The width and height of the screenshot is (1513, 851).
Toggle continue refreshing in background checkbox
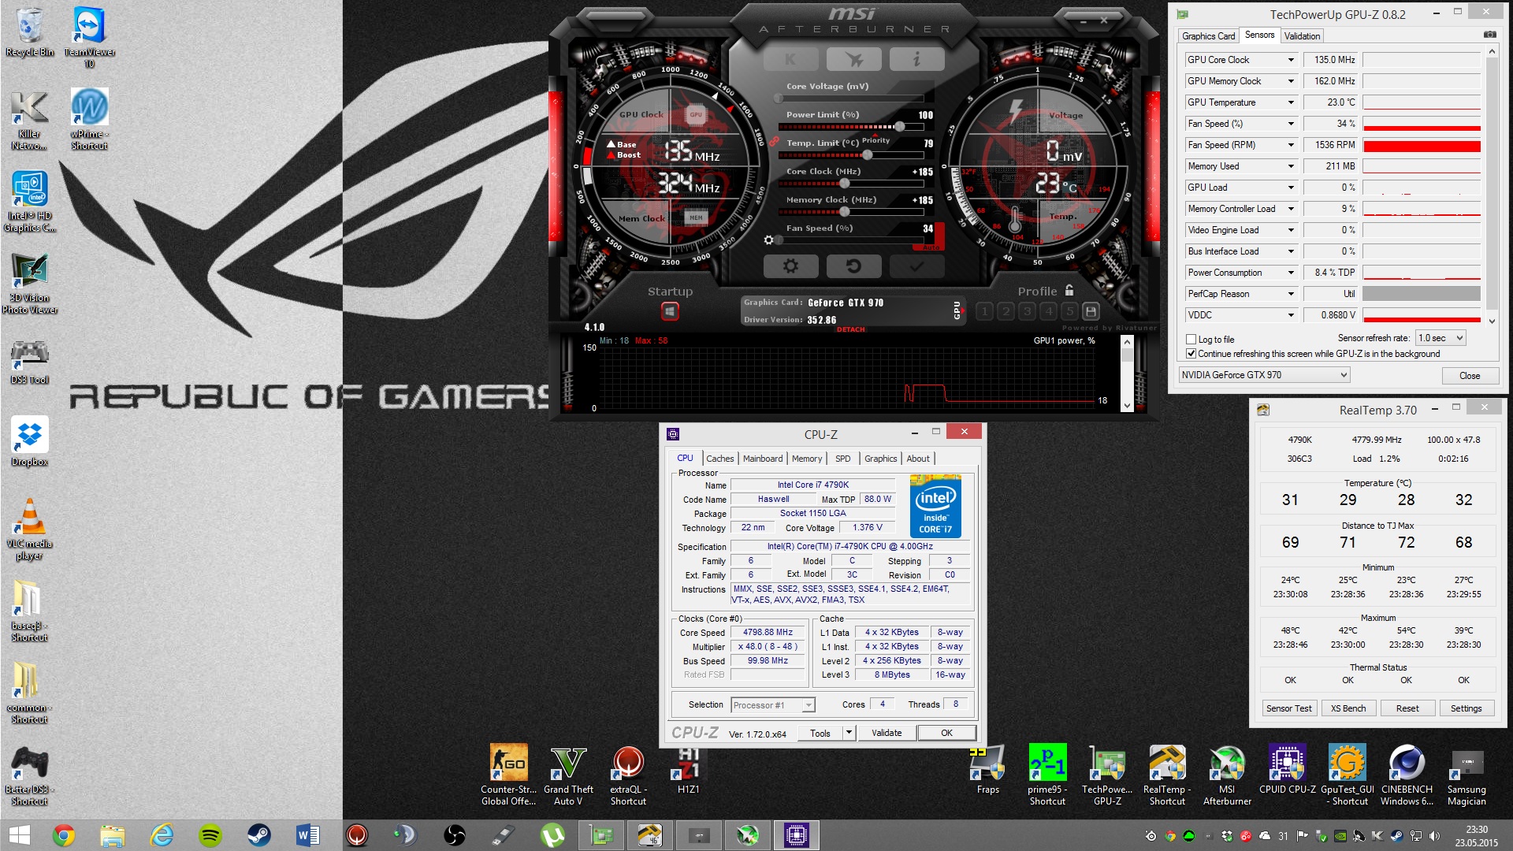(x=1191, y=354)
